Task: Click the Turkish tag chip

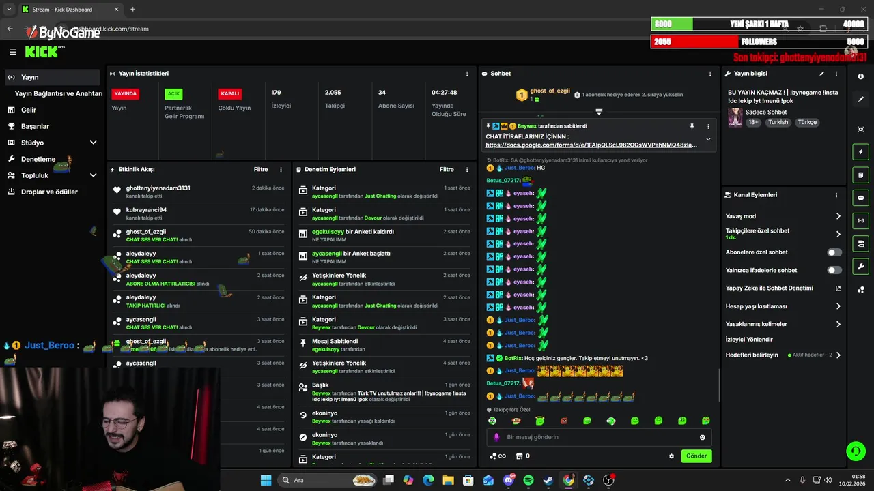Action: [778, 122]
